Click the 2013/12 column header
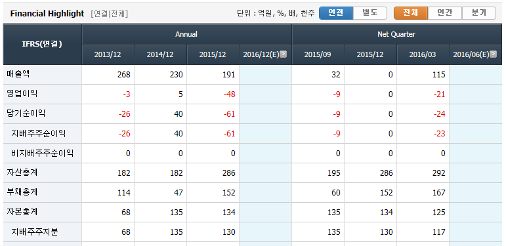 (108, 54)
